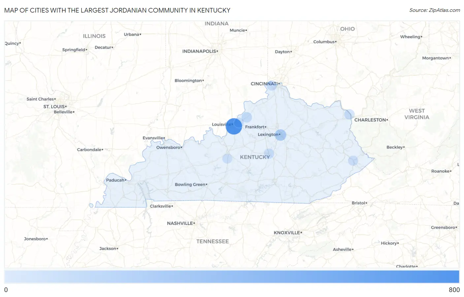Click the Owensboro city label
The image size is (464, 297).
pos(169,147)
